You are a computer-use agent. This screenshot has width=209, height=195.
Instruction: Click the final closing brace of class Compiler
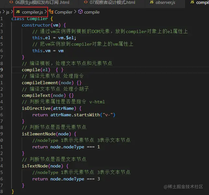coord(13,192)
